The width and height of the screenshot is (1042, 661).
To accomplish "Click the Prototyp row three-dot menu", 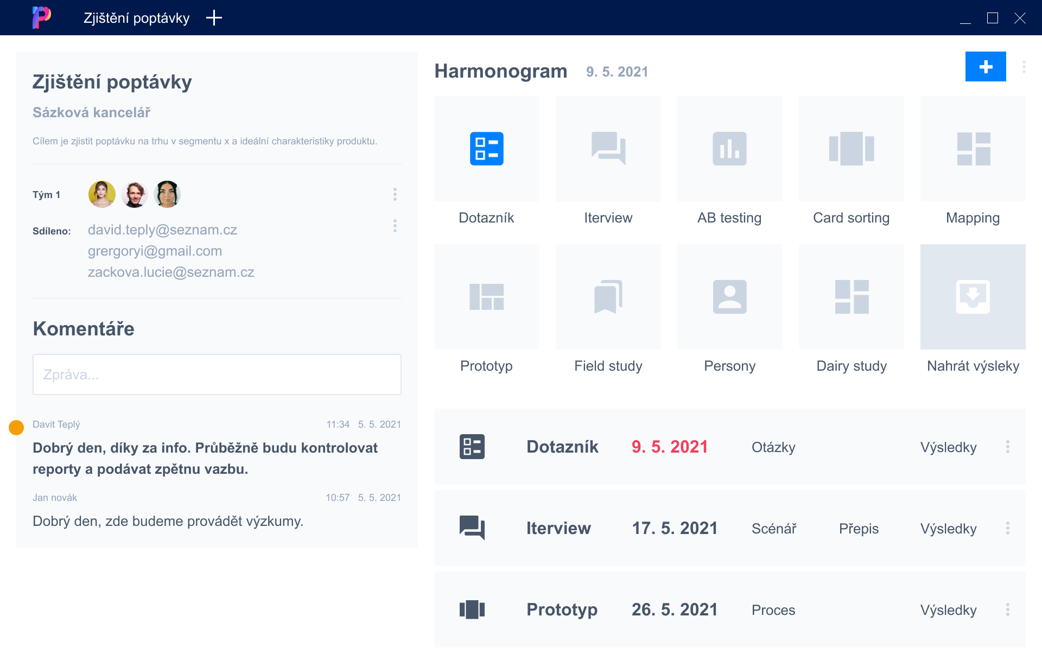I will [1007, 609].
